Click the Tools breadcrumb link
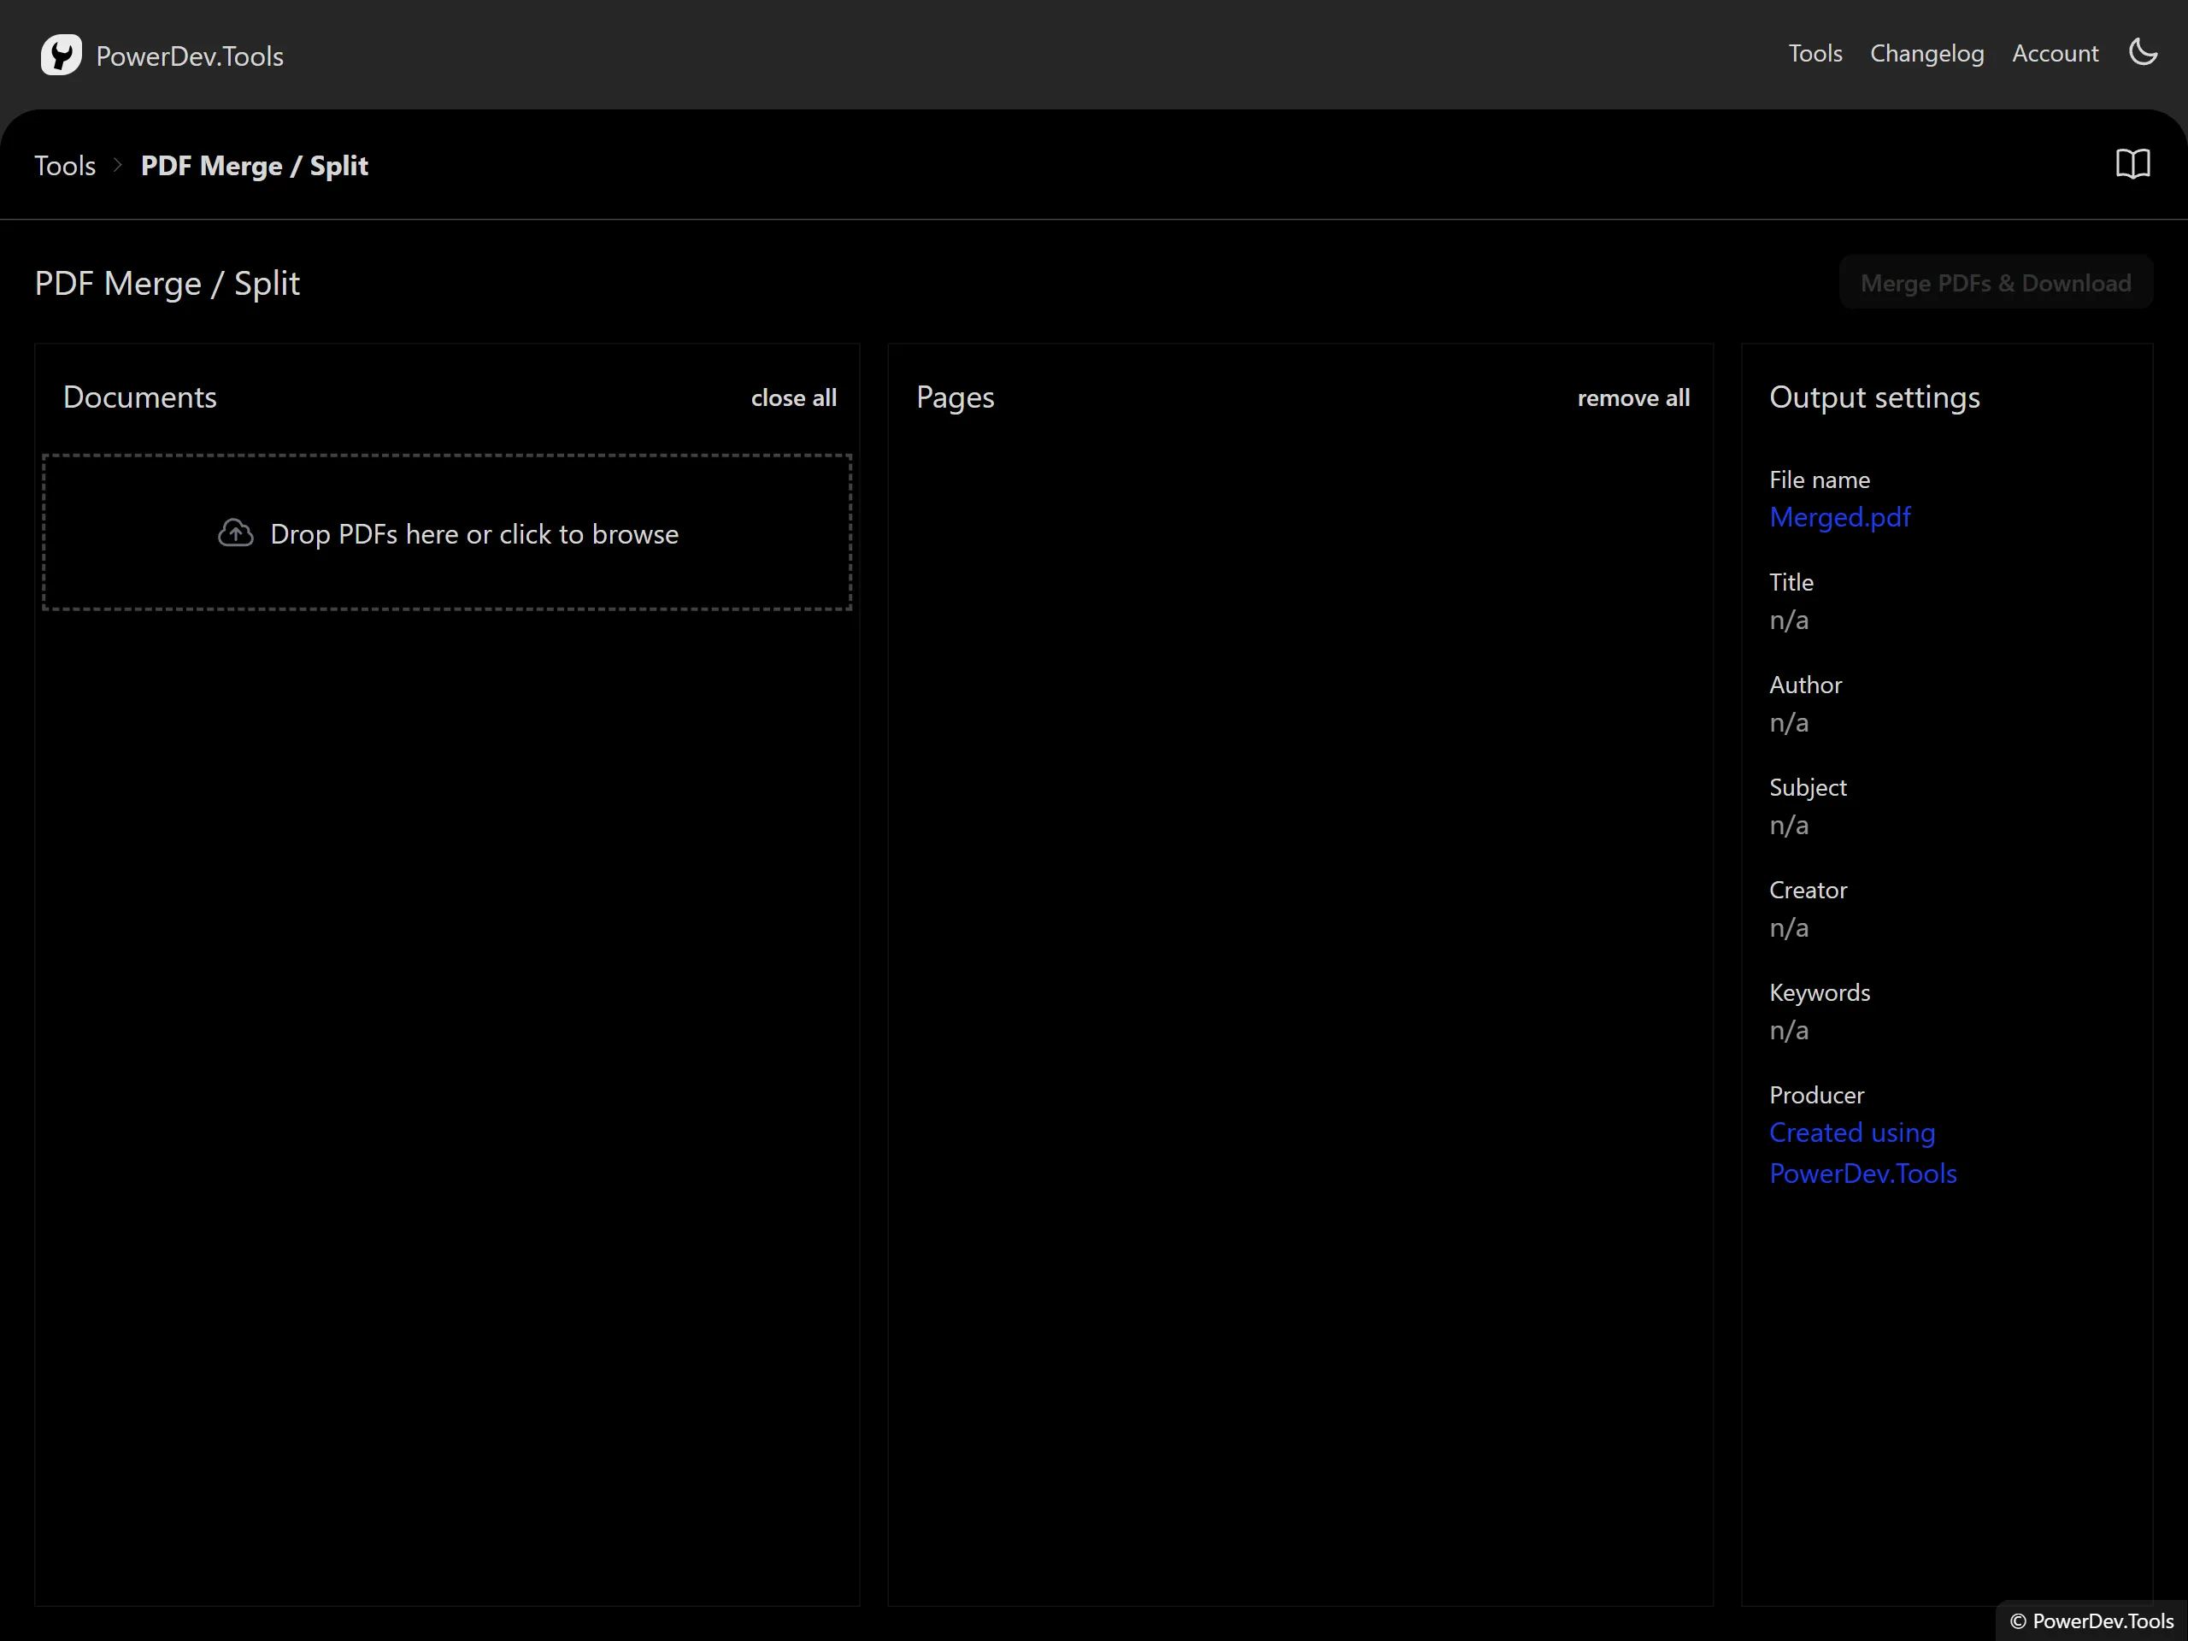This screenshot has width=2188, height=1641. (x=65, y=165)
